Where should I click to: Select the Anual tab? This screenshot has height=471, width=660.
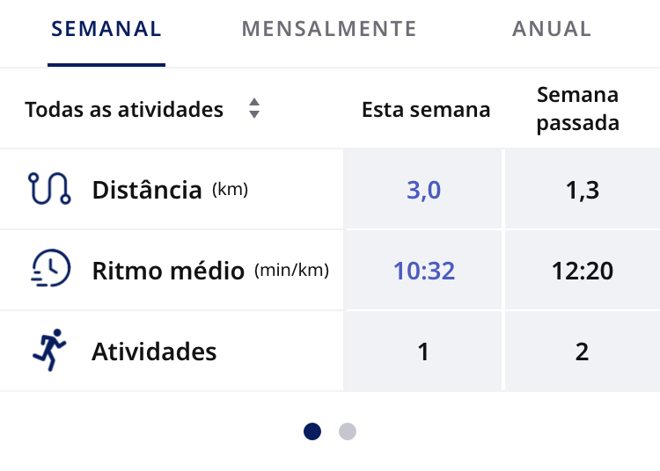click(x=552, y=29)
